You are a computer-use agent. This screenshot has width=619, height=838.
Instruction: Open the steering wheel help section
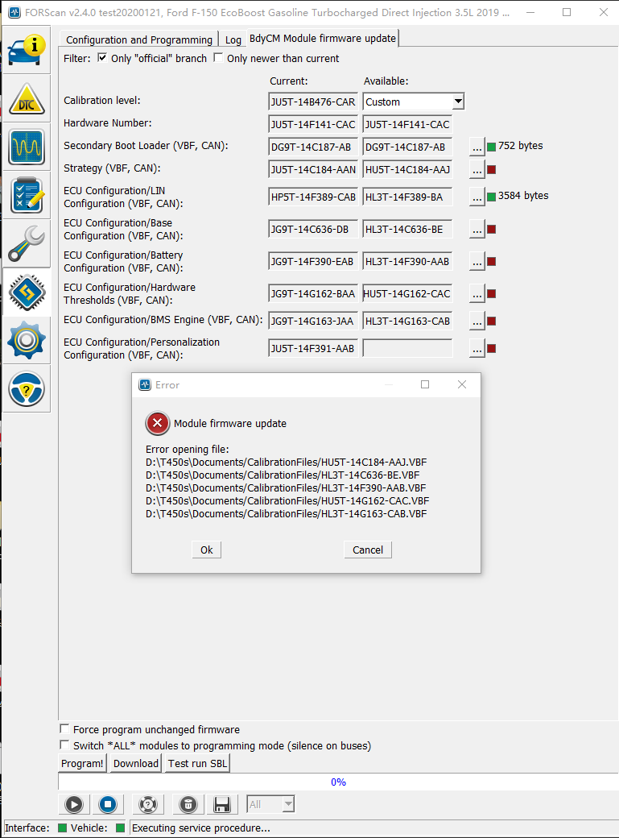[27, 389]
